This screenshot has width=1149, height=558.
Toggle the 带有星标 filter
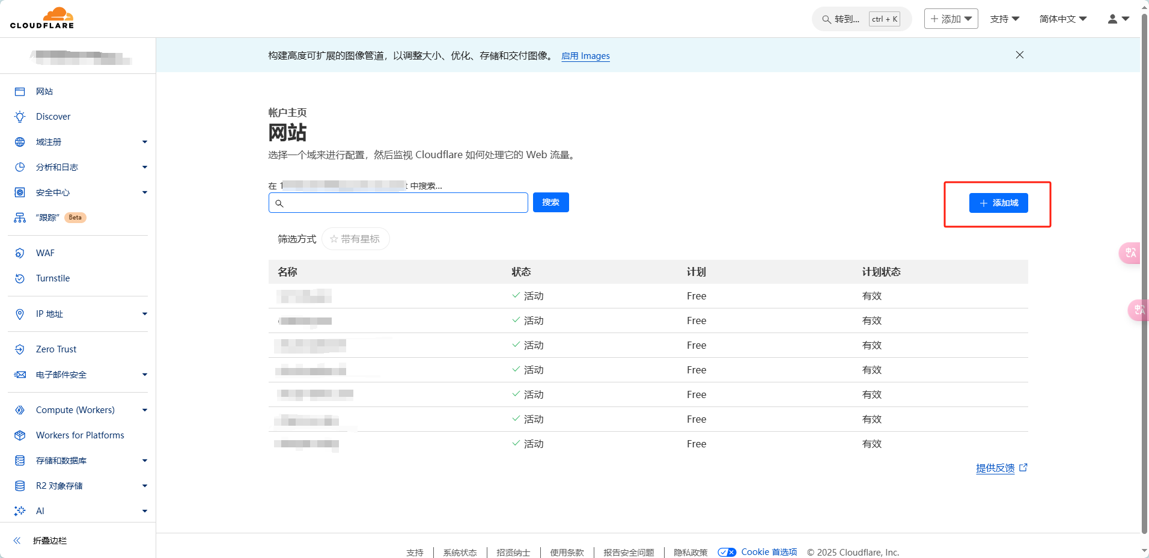(355, 239)
